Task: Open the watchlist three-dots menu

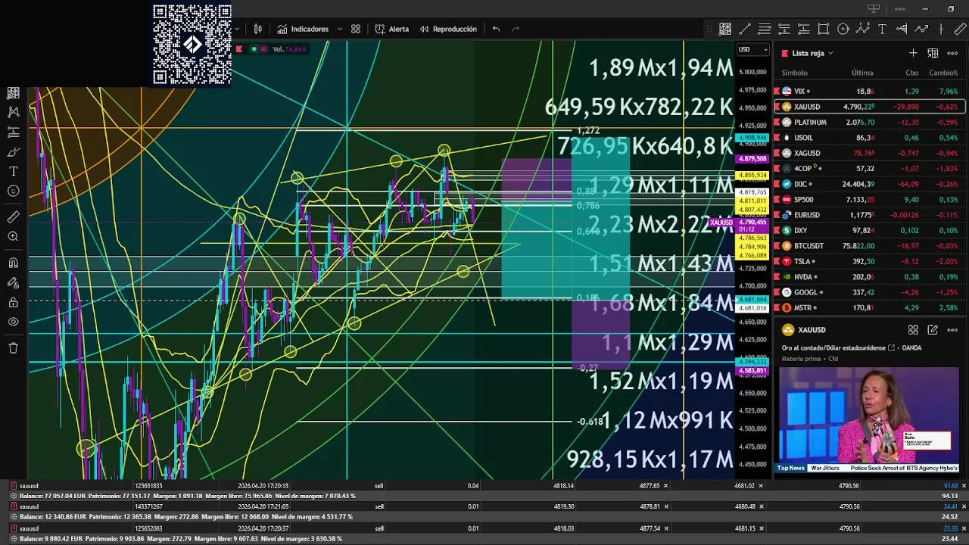Action: (x=952, y=53)
